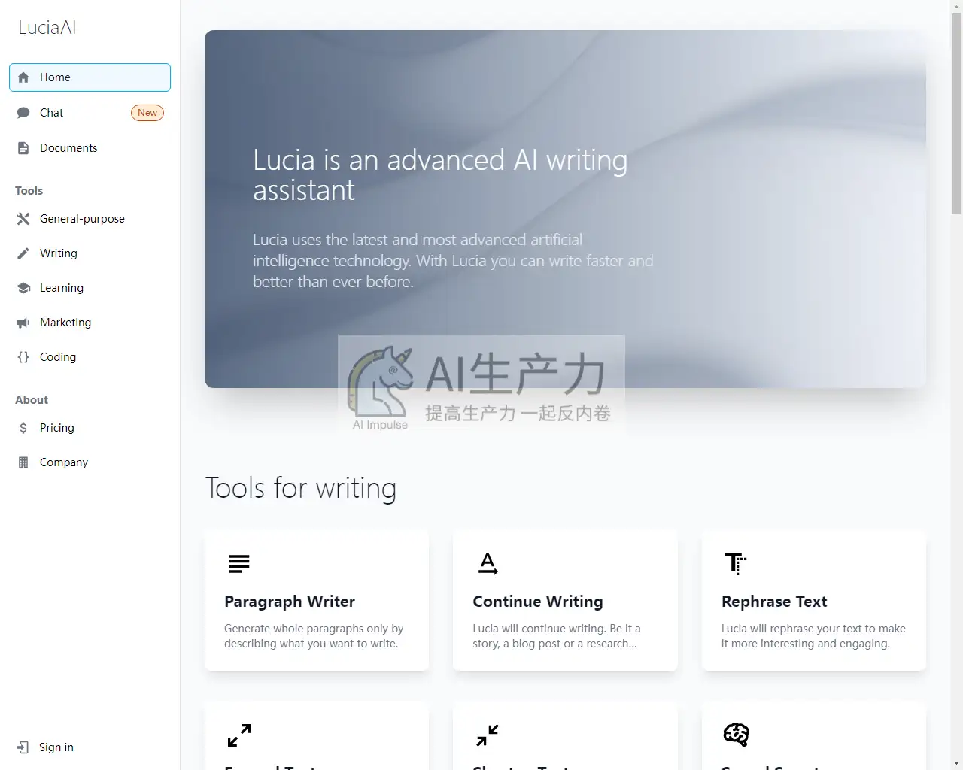Click the expand arrows tool icon

[239, 735]
